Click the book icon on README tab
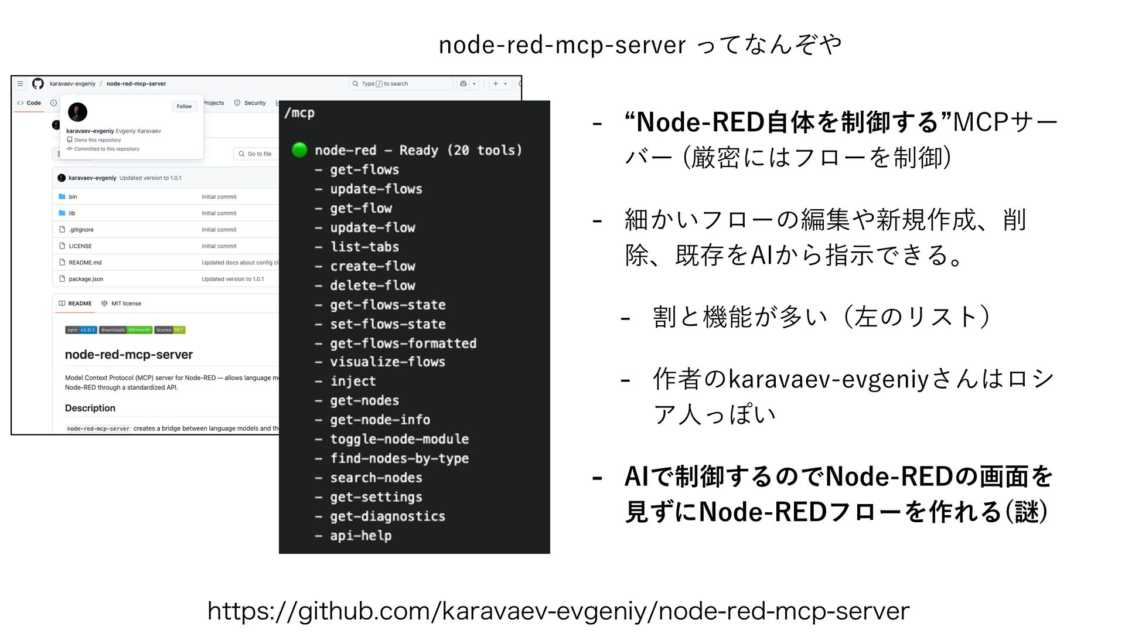The image size is (1125, 633). [62, 304]
